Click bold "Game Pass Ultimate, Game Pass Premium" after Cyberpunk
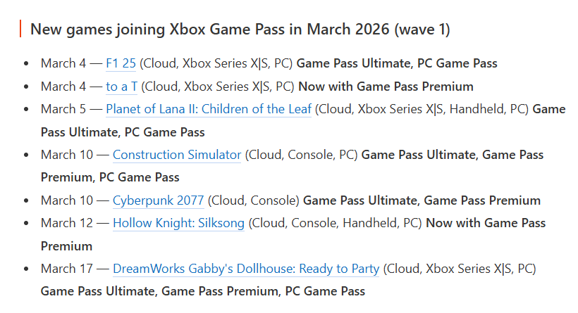 (x=422, y=200)
